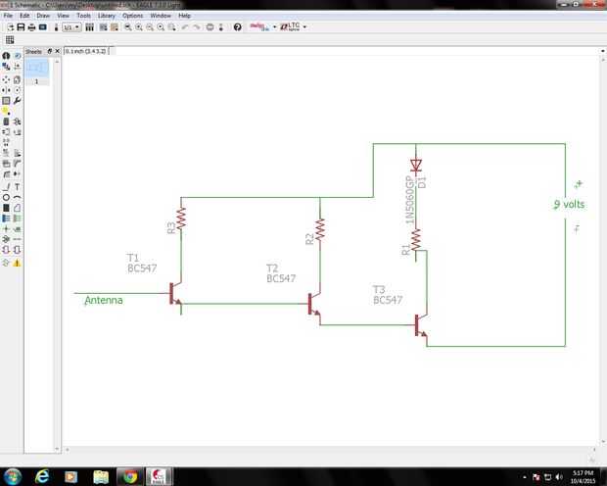The image size is (607, 486).
Task: Click the CAM processor icon
Action: click(x=43, y=27)
